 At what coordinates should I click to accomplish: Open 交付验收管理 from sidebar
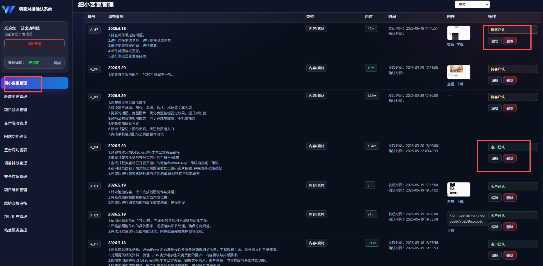click(x=16, y=123)
